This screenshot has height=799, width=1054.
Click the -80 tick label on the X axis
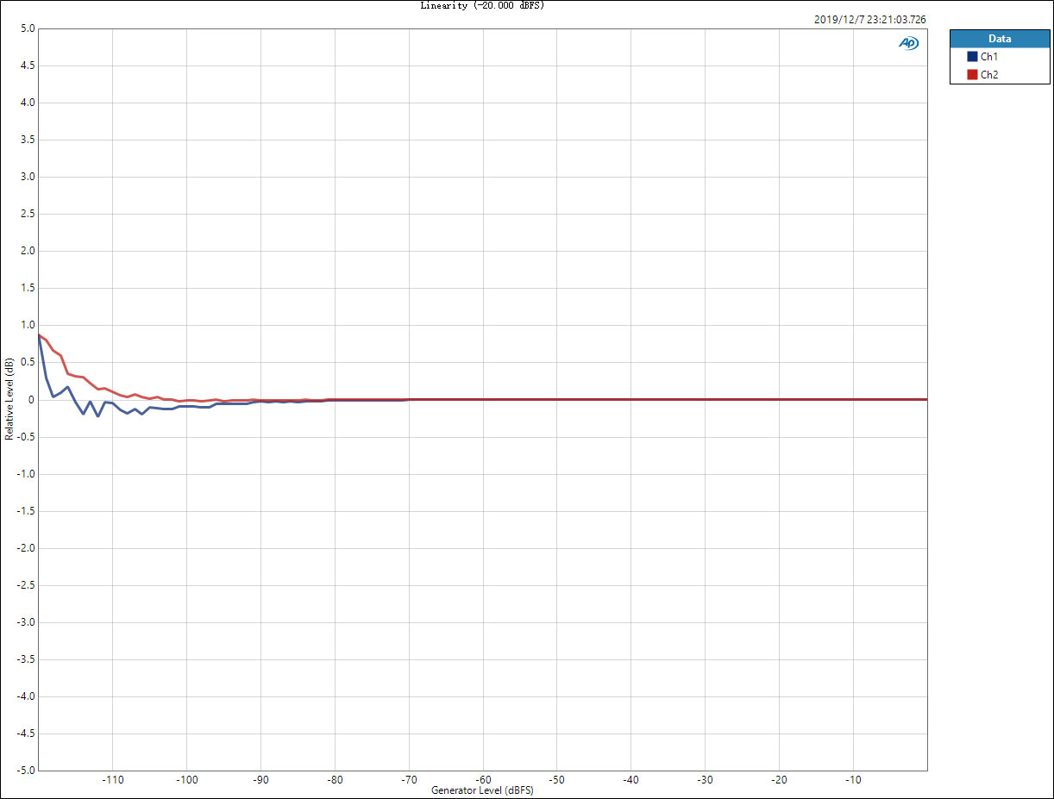[x=335, y=780]
